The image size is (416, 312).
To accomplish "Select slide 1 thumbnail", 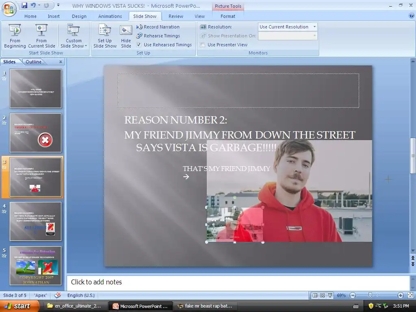I will pos(36,89).
